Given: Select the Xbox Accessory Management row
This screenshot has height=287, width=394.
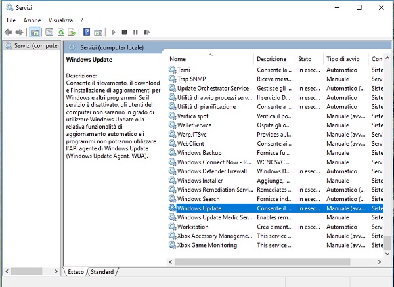Looking at the screenshot, I should (276, 236).
